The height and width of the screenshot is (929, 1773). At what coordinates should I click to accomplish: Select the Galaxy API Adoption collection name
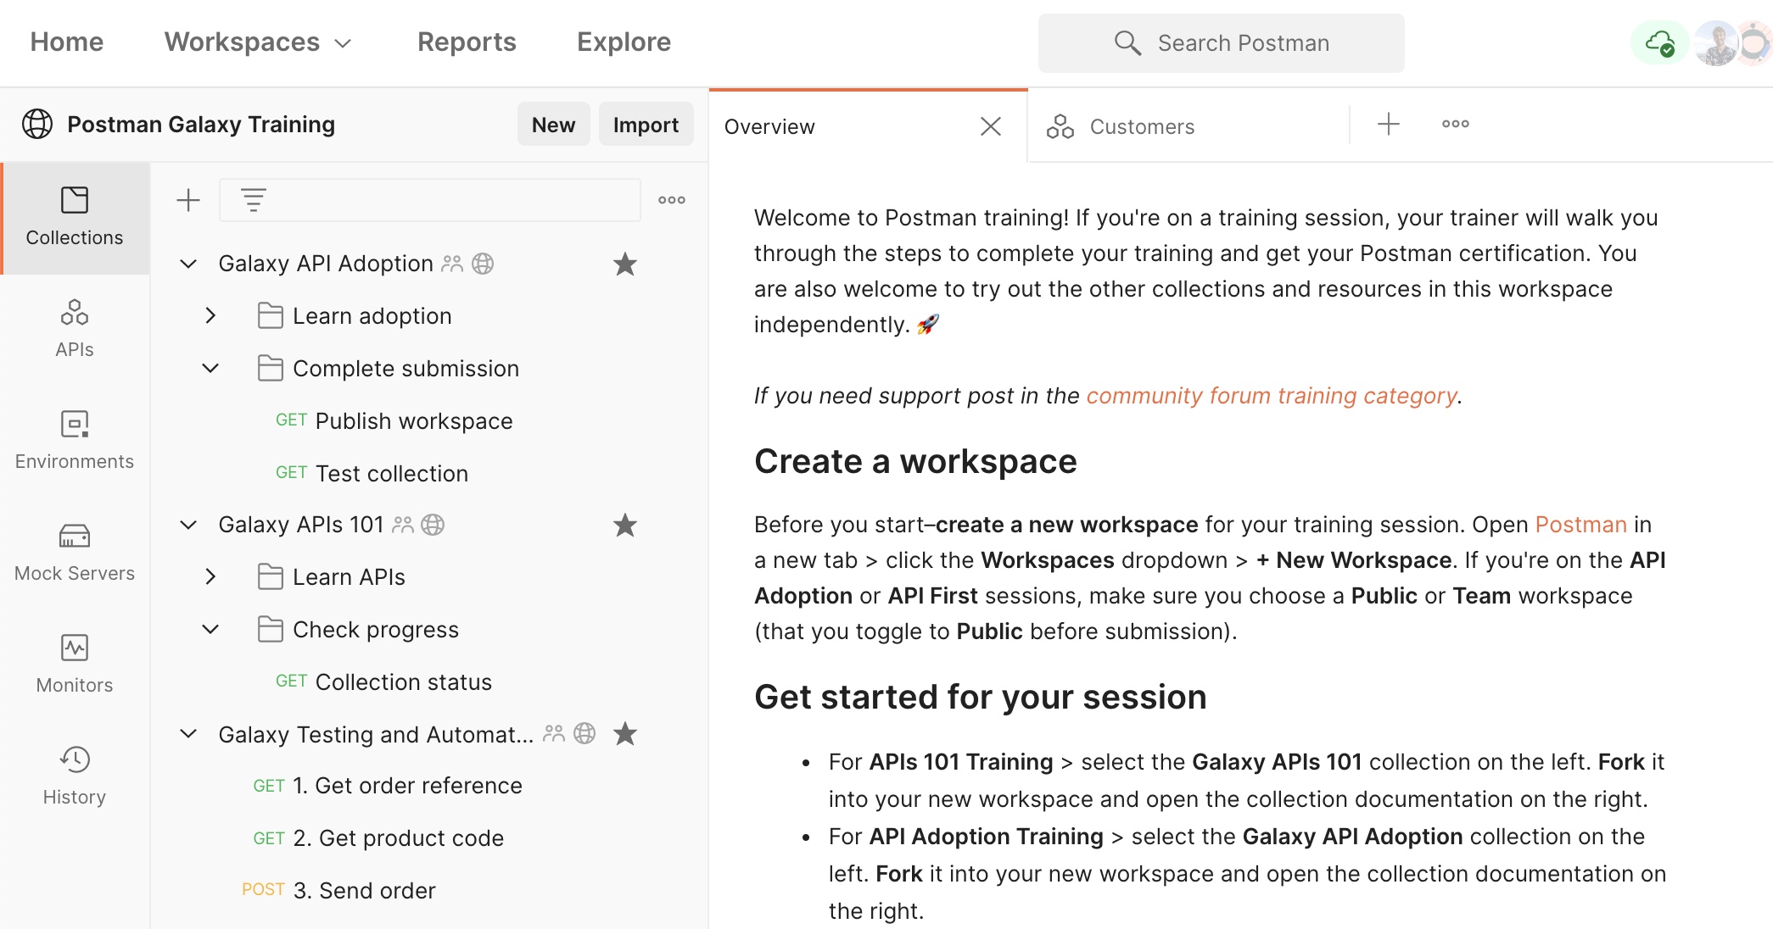[x=326, y=264]
